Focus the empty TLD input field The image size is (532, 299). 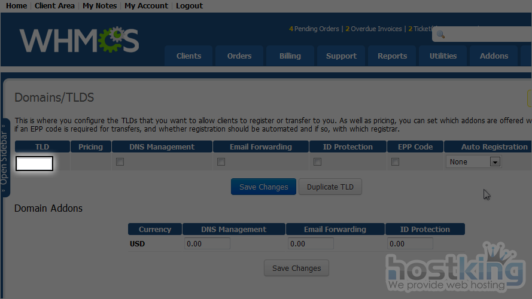(x=34, y=163)
